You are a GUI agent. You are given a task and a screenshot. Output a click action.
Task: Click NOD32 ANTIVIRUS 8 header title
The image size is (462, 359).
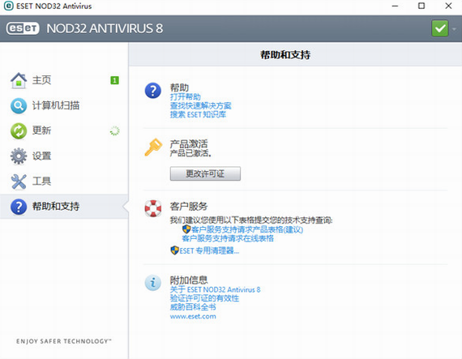click(105, 28)
